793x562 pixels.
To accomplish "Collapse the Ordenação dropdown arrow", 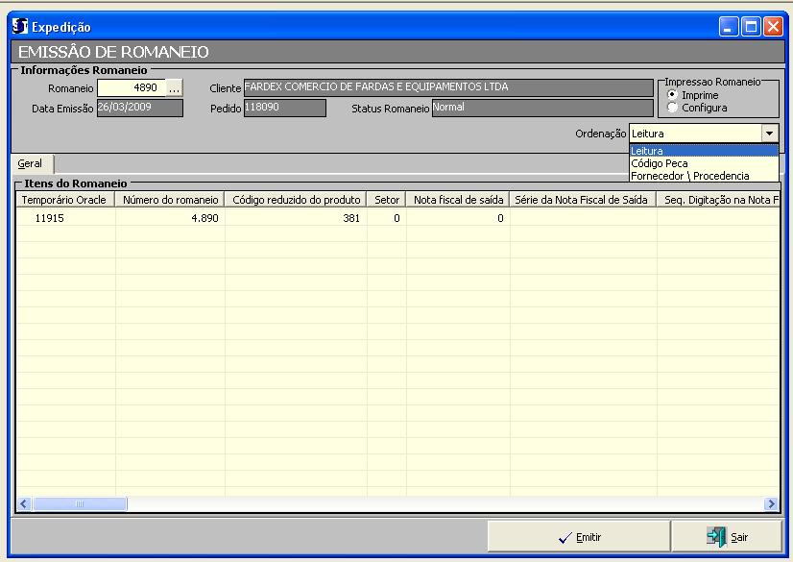I will [x=769, y=134].
